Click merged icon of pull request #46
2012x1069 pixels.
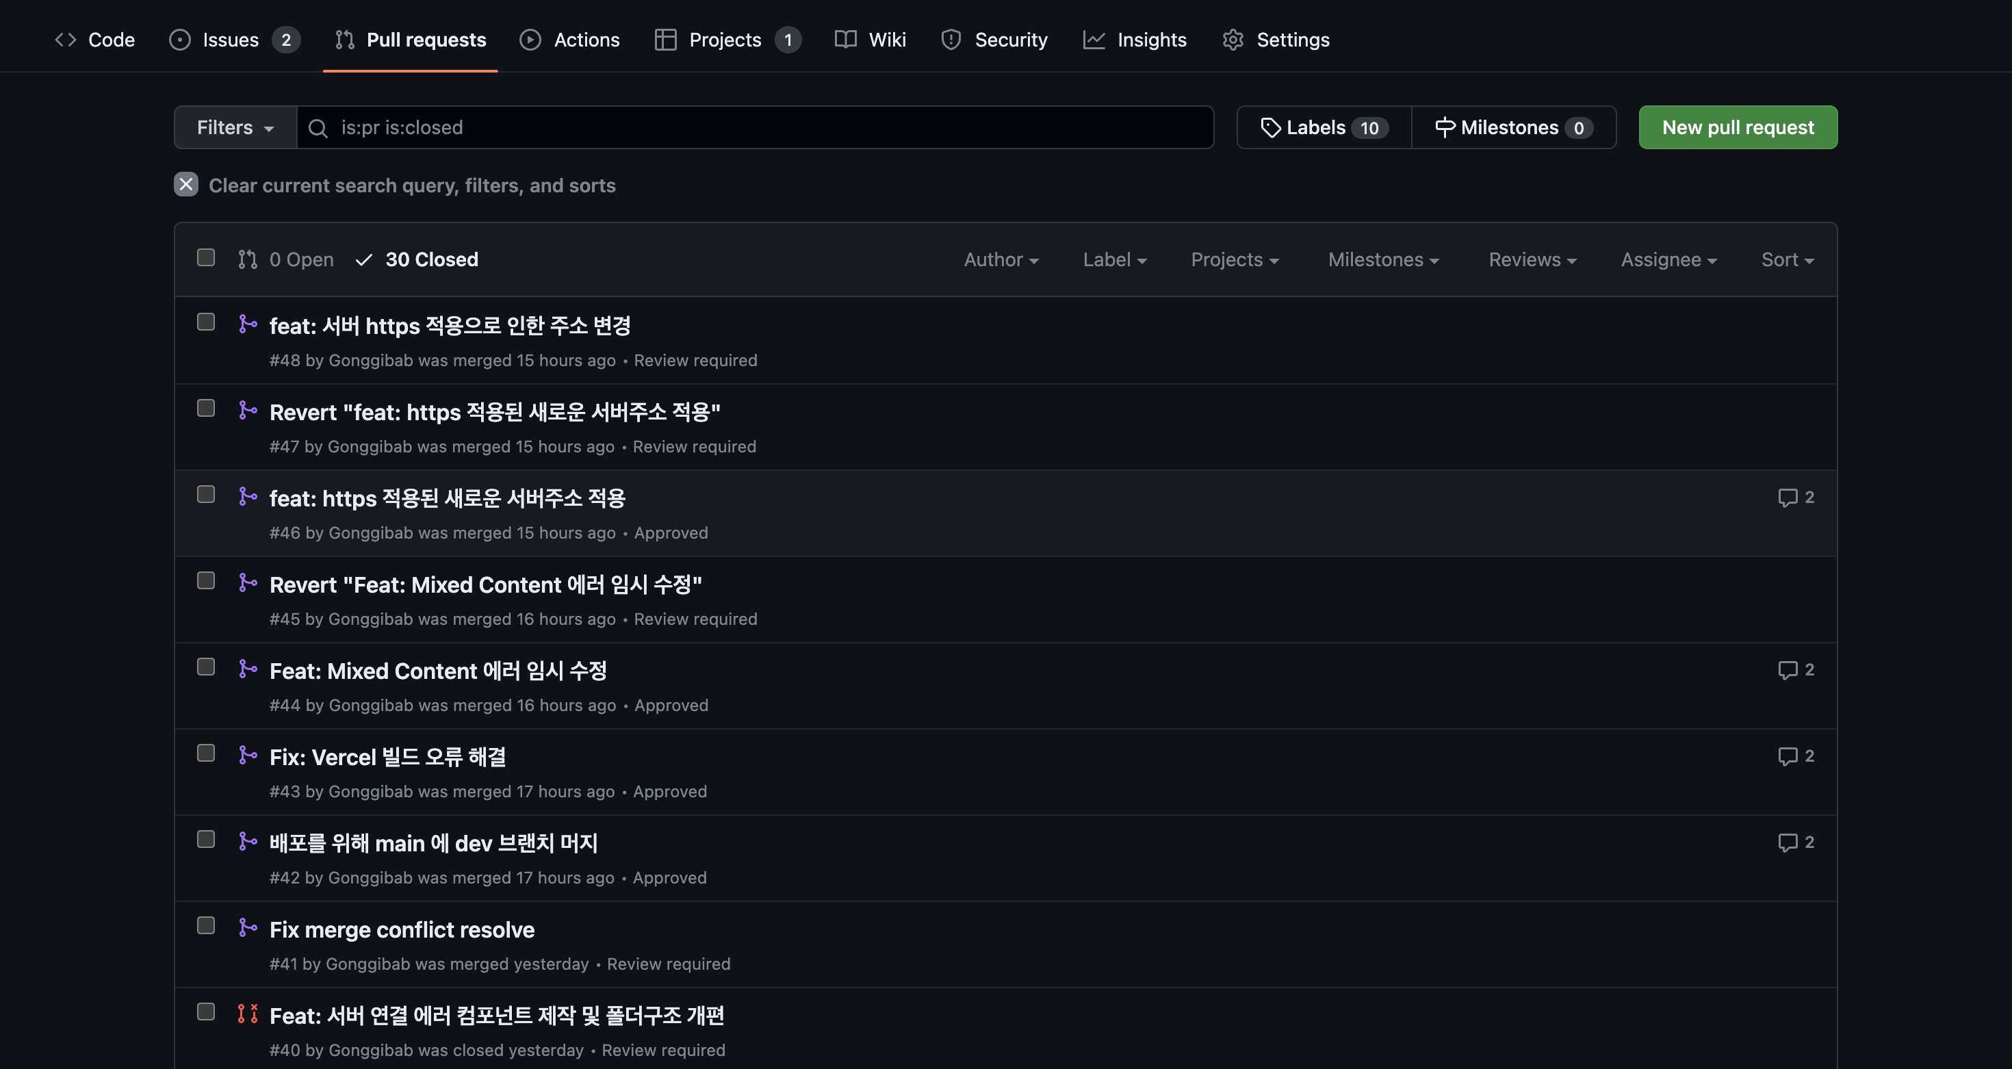[248, 496]
